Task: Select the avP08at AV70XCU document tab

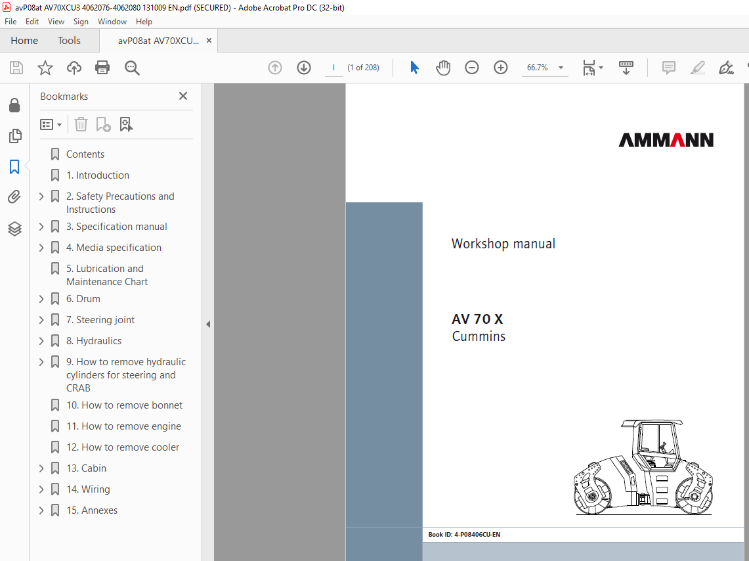Action: (x=158, y=41)
